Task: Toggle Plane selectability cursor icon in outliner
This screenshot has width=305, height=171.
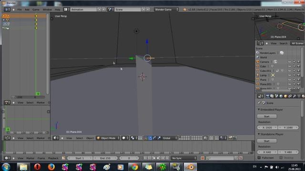Action: (x=294, y=80)
